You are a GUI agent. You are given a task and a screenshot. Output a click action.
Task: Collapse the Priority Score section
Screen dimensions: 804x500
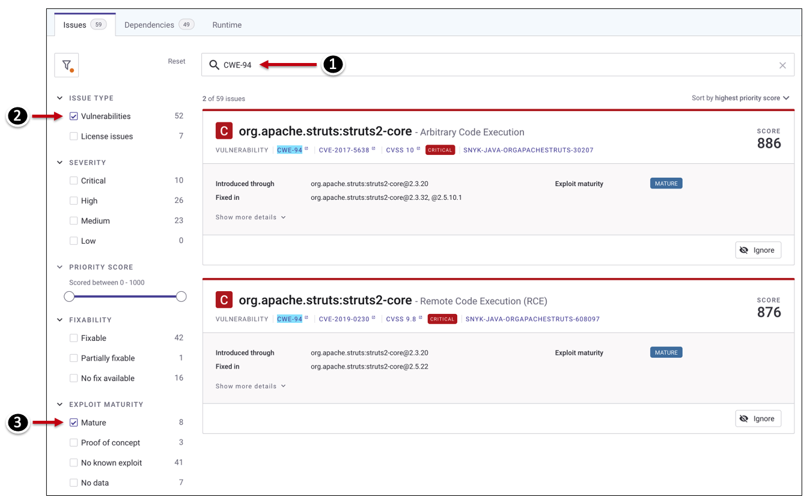(x=59, y=267)
